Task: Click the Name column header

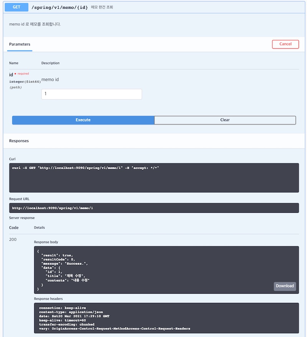Action: tap(13, 63)
